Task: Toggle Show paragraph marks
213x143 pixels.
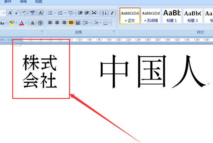Action: click(112, 13)
